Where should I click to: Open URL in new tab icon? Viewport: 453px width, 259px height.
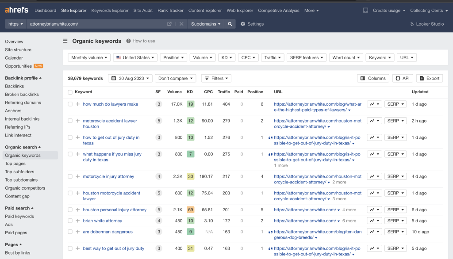coord(169,24)
